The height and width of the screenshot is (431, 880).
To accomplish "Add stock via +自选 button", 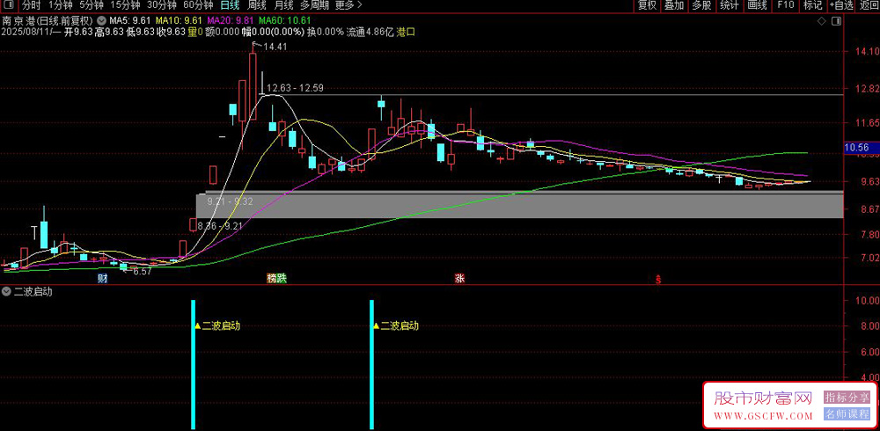I will click(x=840, y=5).
